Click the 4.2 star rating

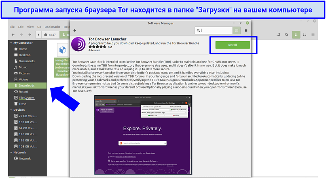(100, 47)
